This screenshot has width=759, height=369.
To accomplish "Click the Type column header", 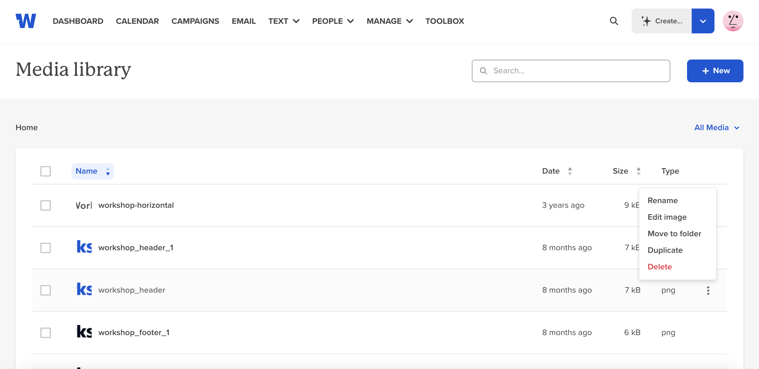I will coord(670,171).
